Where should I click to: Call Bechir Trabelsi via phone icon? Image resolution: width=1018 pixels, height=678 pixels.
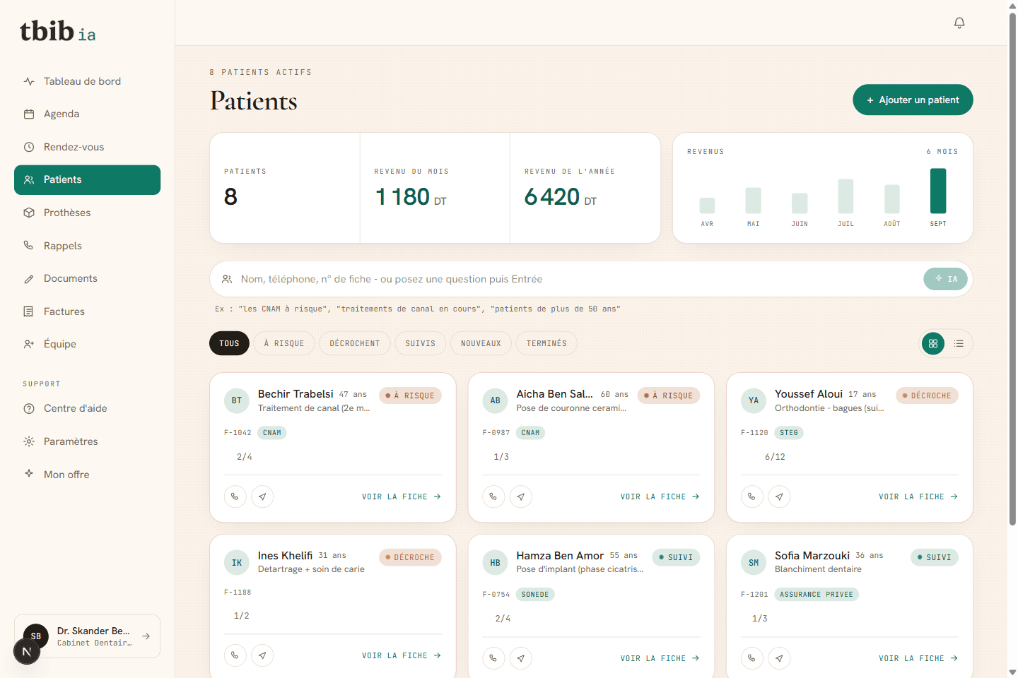235,496
